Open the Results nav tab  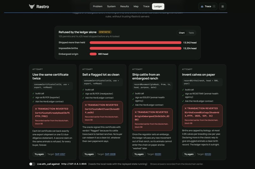click(124, 7)
